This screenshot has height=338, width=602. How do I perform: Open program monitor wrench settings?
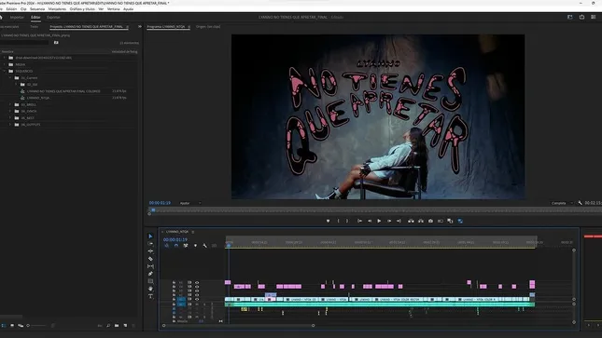click(580, 203)
